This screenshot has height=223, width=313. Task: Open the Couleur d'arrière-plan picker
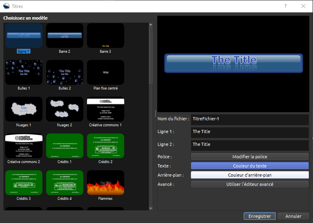coord(250,175)
